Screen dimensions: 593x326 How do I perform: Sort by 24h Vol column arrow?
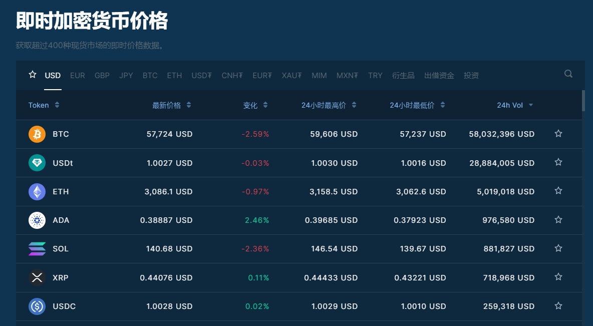530,105
